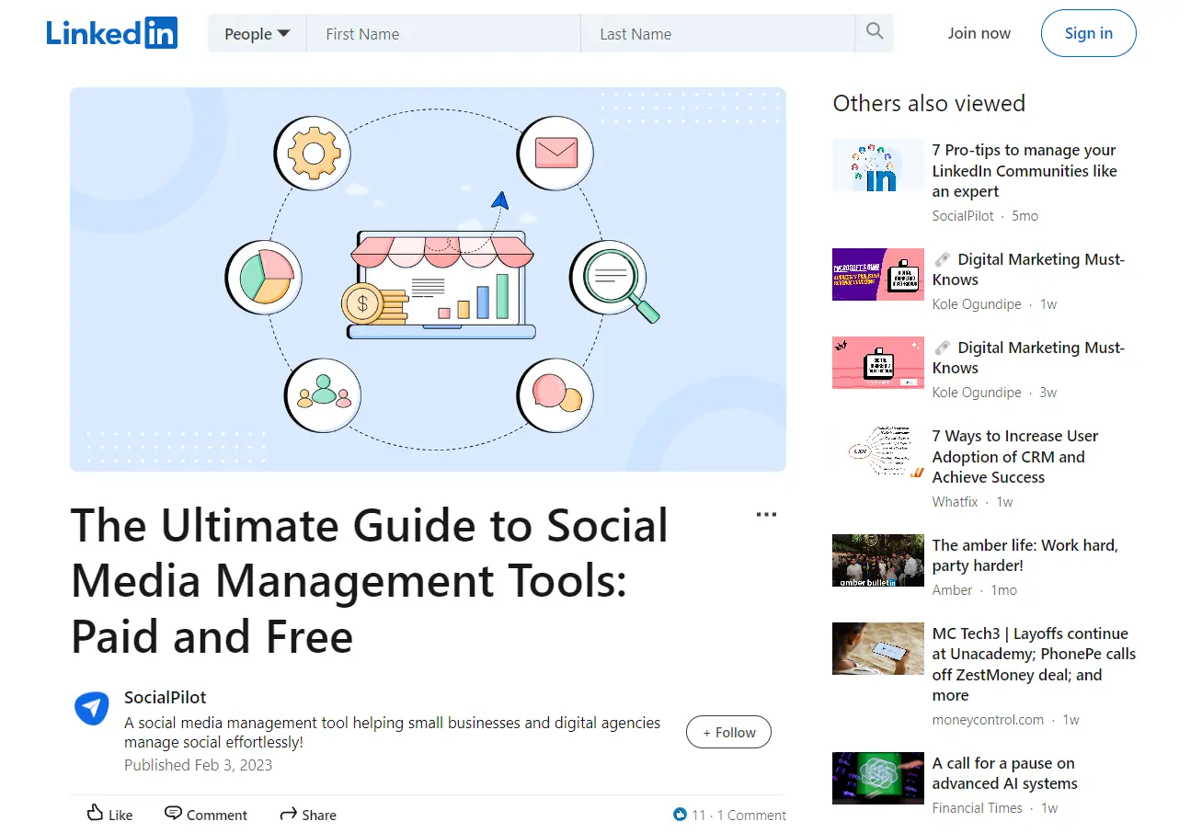1202x833 pixels.
Task: Click the SocialPilot profile avatar
Action: (91, 709)
